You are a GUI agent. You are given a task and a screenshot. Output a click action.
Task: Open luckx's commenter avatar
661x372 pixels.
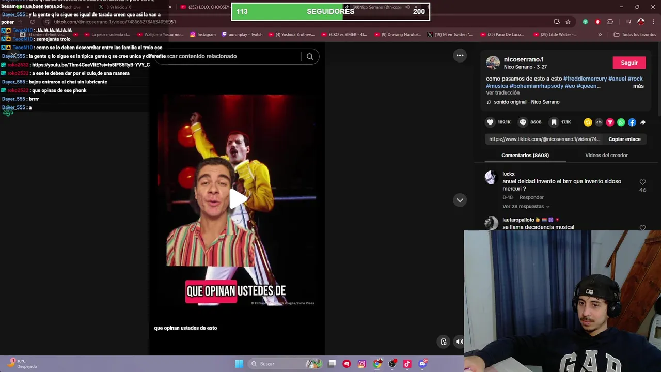[491, 177]
